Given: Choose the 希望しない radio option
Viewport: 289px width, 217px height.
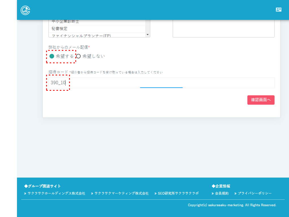Looking at the screenshot, I should tap(79, 56).
